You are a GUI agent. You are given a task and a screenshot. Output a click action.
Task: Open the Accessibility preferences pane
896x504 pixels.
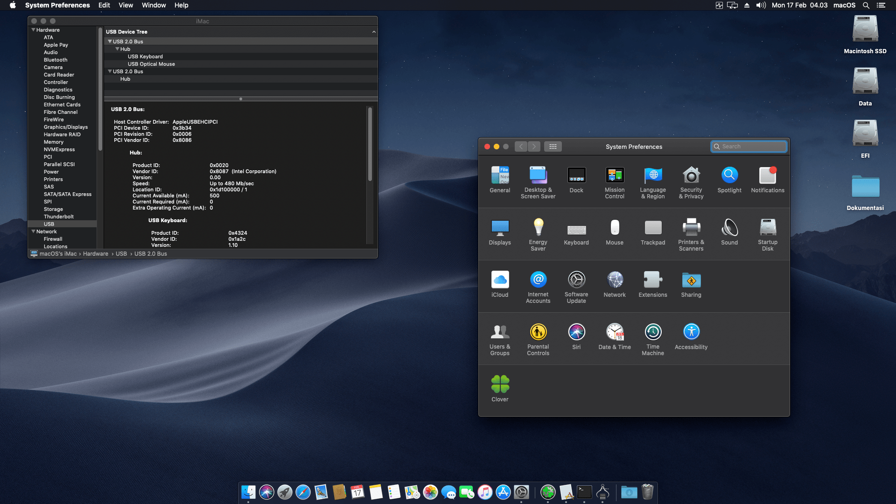tap(691, 331)
